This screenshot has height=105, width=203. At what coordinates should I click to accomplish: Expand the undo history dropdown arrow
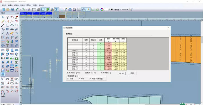pos(20,10)
